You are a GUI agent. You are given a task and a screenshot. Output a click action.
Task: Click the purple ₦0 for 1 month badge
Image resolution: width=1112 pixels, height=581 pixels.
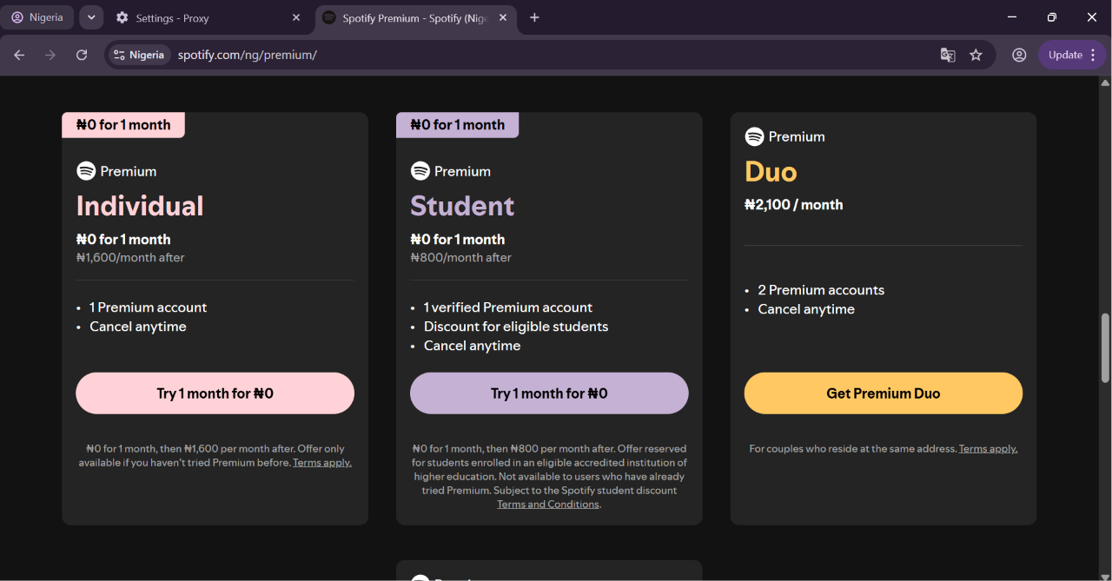tap(458, 125)
